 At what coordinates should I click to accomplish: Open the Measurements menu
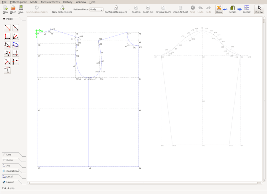(x=50, y=2)
